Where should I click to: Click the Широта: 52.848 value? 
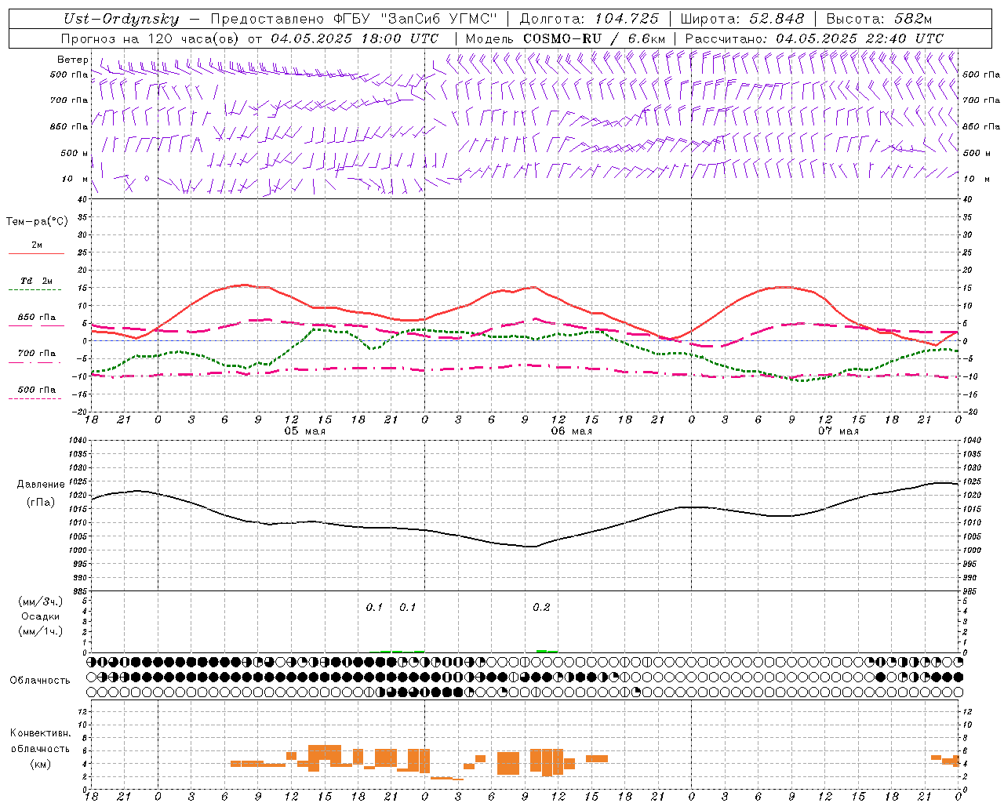742,20
